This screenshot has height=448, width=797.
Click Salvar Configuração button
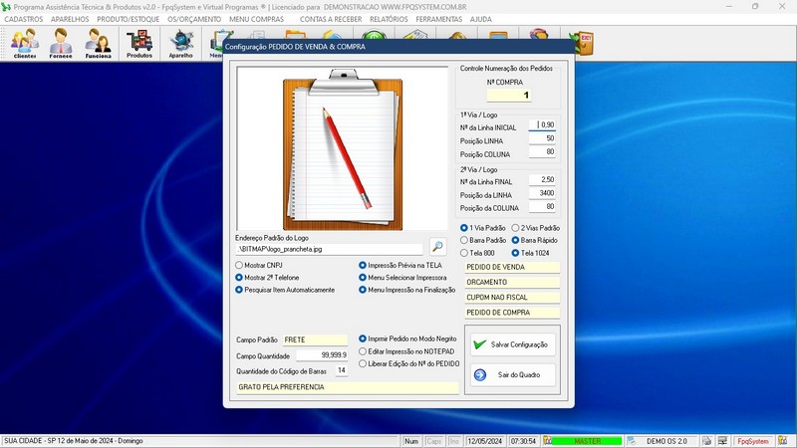pos(512,344)
